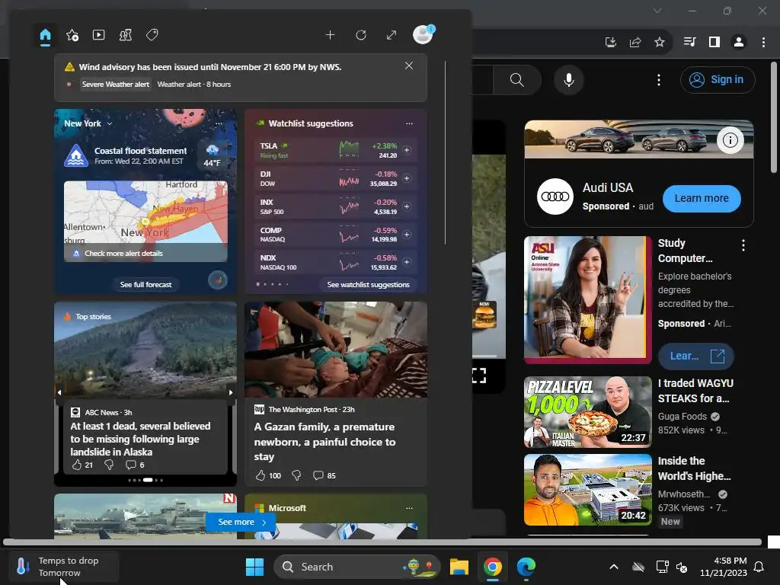This screenshot has width=780, height=585.
Task: Dismiss the wind advisory alert
Action: (x=409, y=66)
